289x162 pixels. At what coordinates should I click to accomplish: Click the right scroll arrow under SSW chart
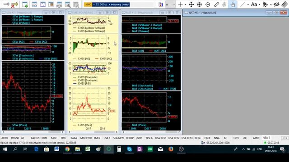click(63, 132)
